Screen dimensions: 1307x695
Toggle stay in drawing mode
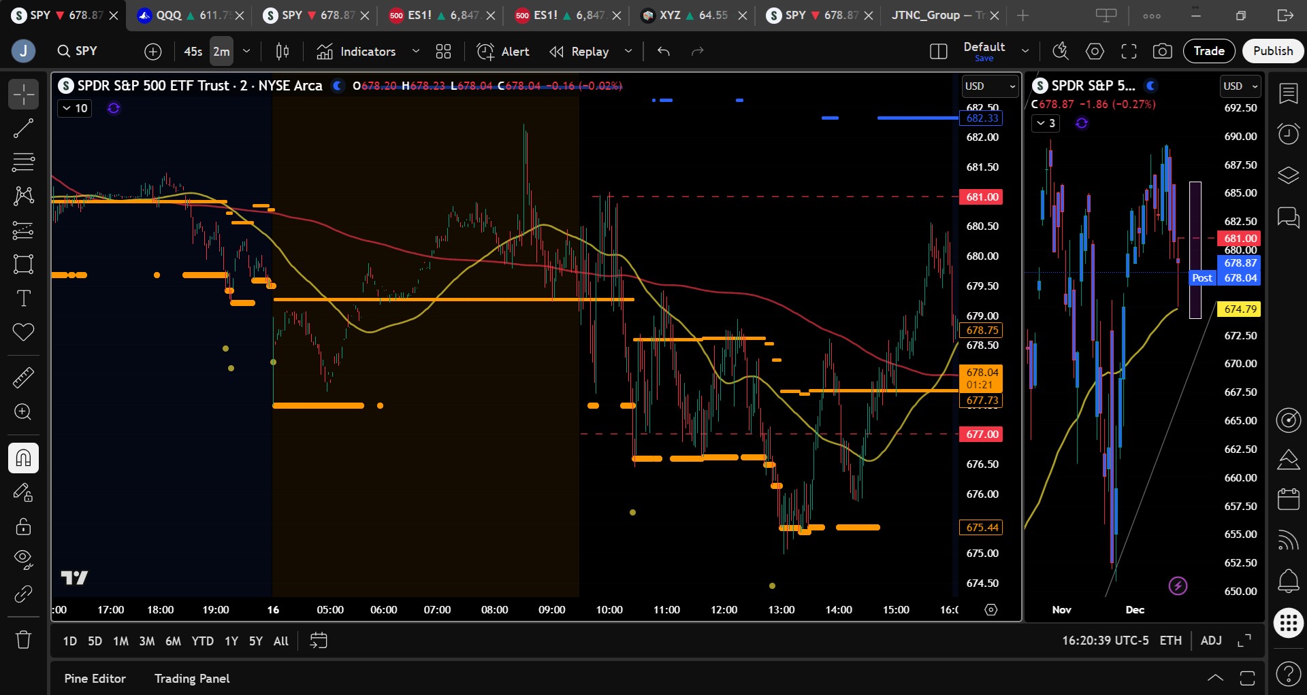coord(23,492)
